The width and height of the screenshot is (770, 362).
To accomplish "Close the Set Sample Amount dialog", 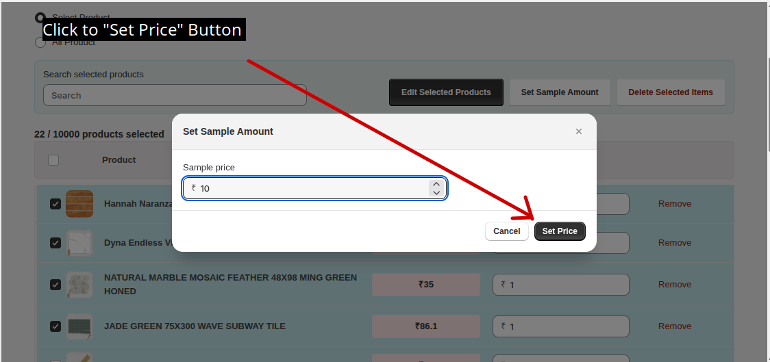I will coord(578,131).
